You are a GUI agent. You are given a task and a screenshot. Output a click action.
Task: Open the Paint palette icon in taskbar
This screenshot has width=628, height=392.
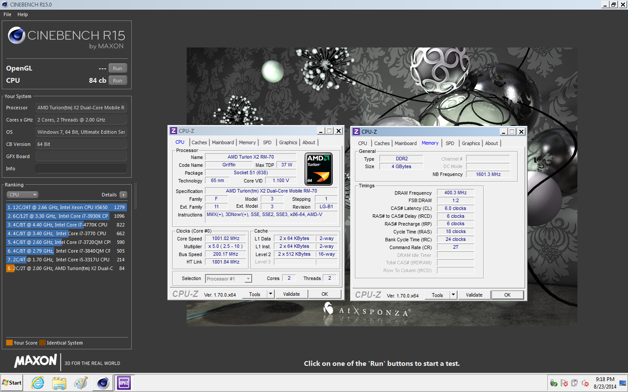coord(81,383)
